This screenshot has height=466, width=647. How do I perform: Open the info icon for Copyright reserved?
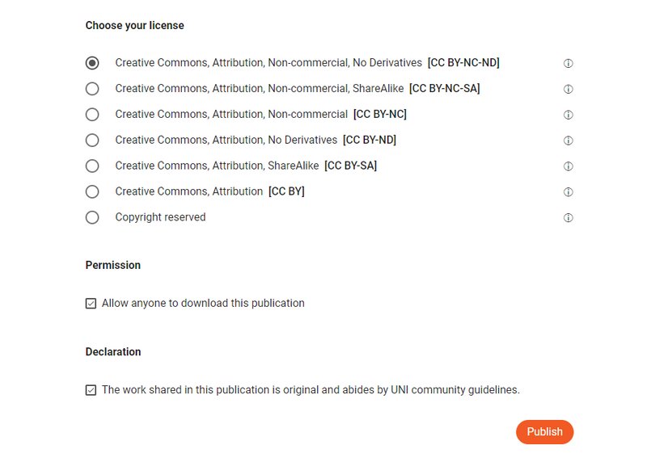569,217
